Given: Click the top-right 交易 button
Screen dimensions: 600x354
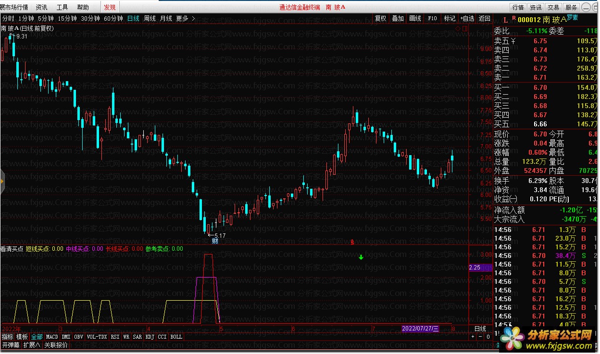Looking at the screenshot, I should coord(553,7).
